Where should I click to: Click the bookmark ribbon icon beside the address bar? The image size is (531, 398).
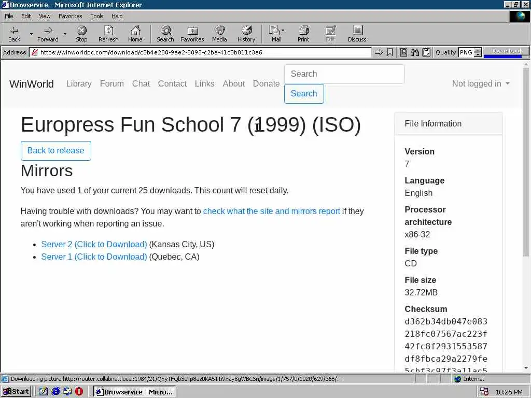point(390,52)
